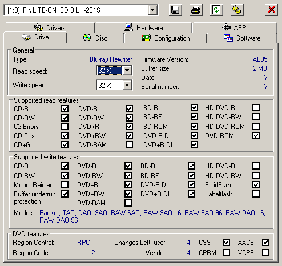Image resolution: width=282 pixels, height=266 pixels.
Task: Click the AL05 firmware version value
Action: click(260, 59)
